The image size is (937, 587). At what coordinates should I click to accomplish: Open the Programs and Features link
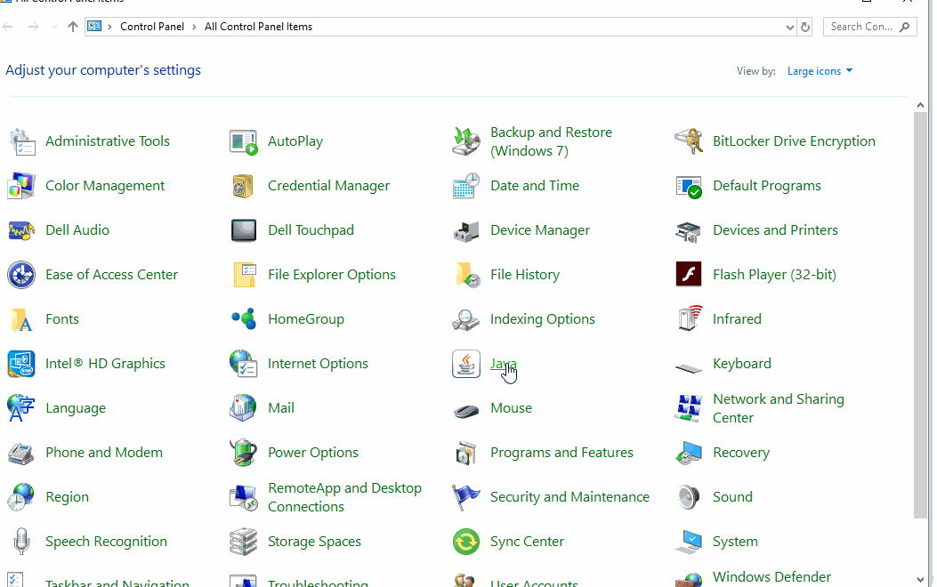(561, 453)
